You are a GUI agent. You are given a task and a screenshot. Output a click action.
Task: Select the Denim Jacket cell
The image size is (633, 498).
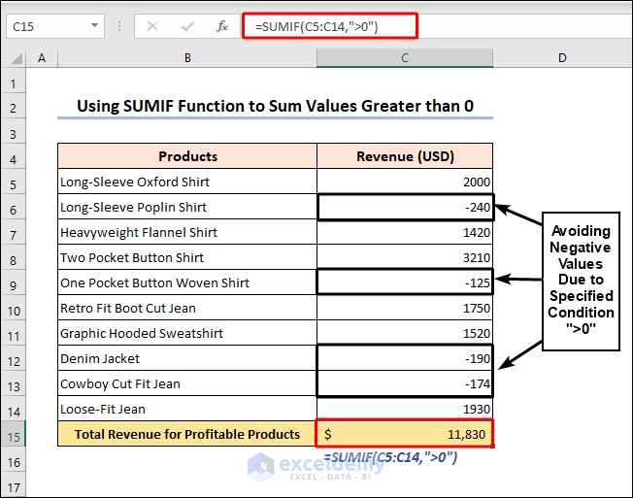coord(186,358)
